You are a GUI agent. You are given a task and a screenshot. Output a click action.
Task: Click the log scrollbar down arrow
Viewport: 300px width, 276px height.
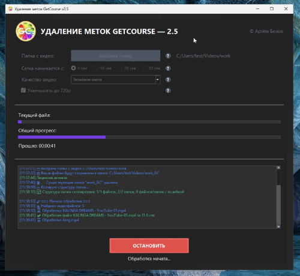(278, 227)
